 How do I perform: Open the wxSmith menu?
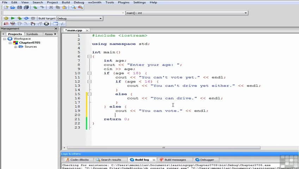94,2
